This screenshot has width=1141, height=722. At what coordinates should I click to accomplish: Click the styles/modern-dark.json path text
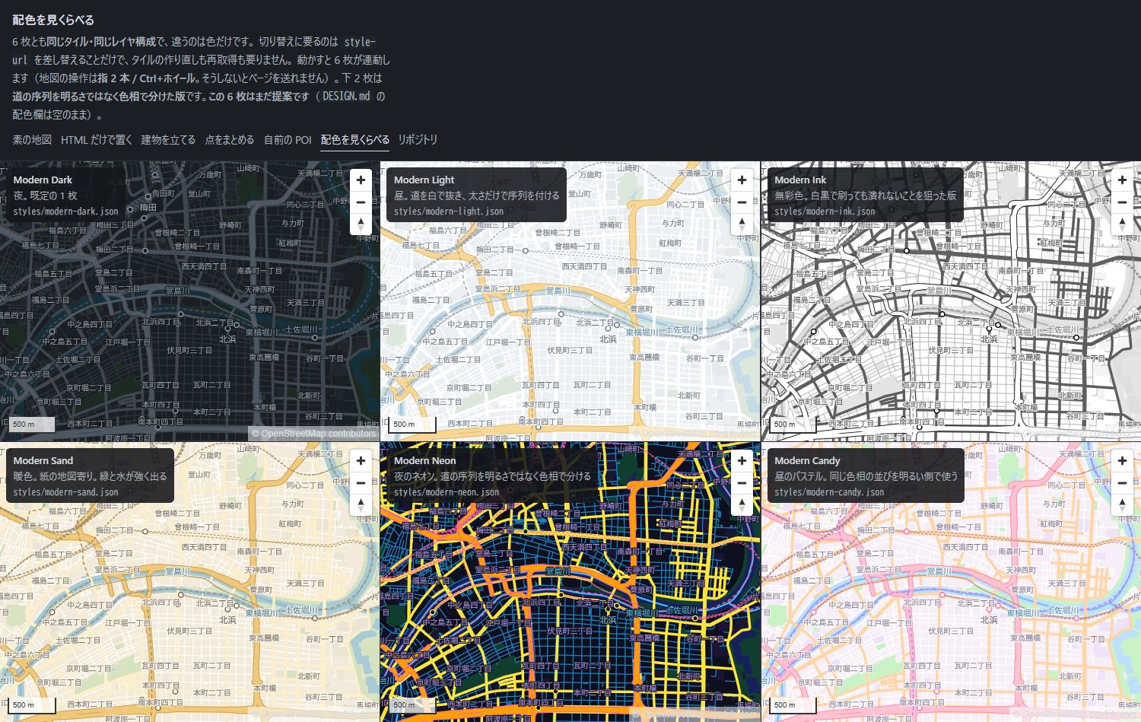65,212
